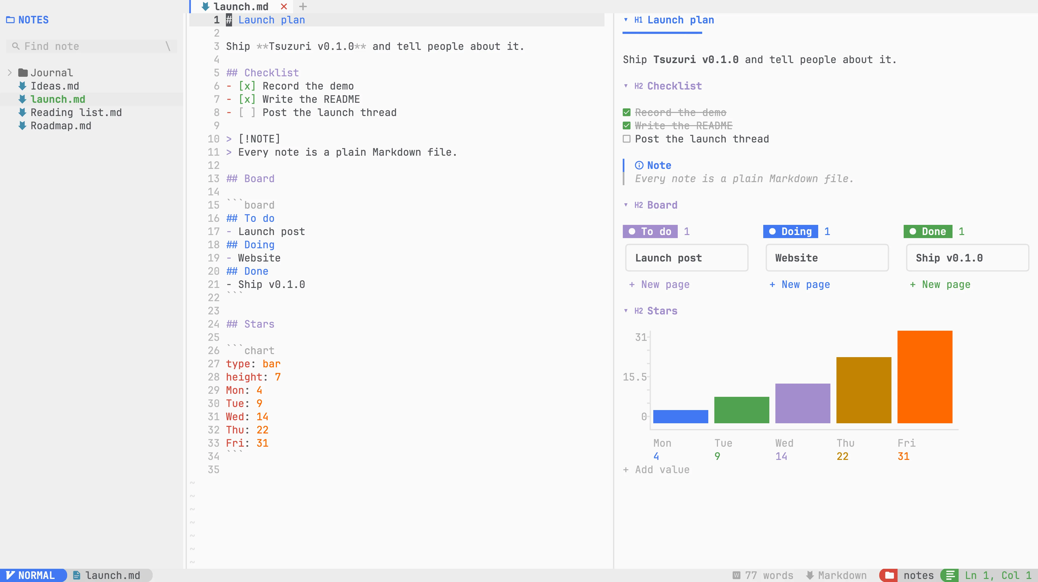Collapse the H2 Stars section
This screenshot has width=1038, height=582.
(626, 311)
